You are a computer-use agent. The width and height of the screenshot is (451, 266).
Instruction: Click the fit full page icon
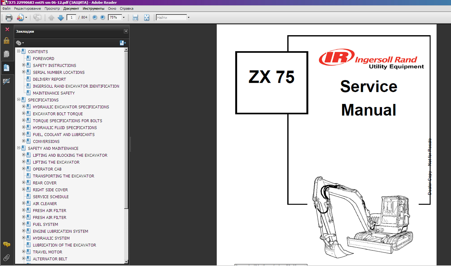pos(147,18)
